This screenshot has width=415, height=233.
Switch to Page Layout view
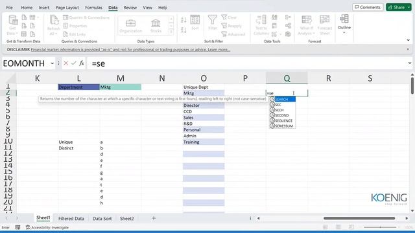338,227
